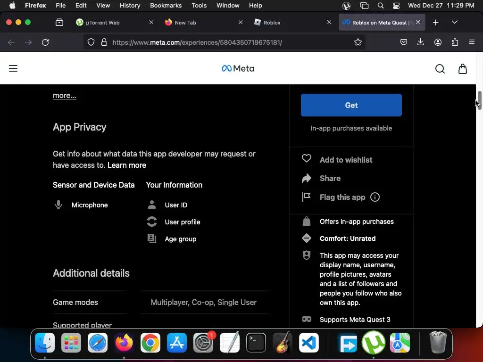
Task: Click Flag this app text
Action: (x=342, y=197)
